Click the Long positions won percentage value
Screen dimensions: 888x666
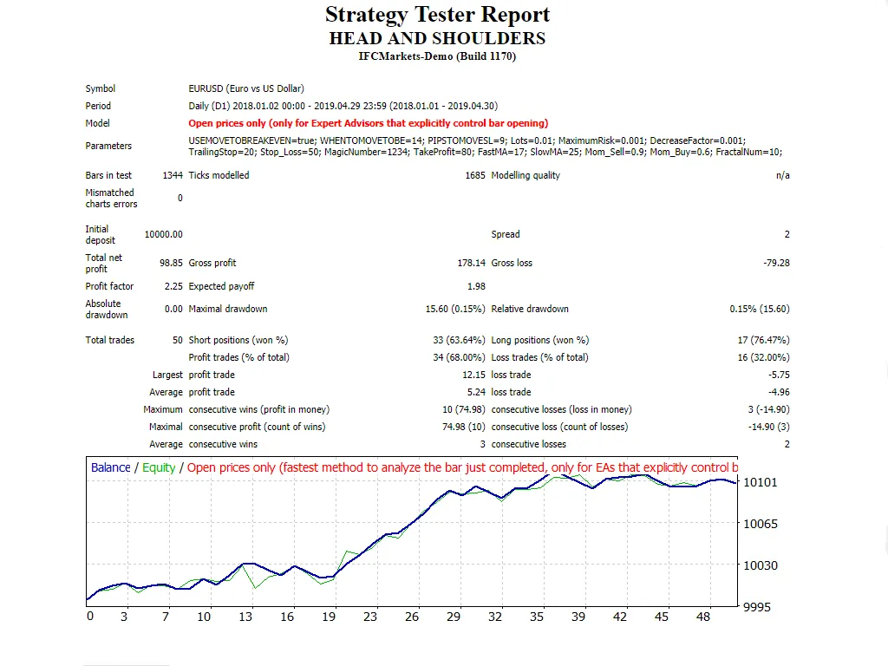(x=763, y=340)
